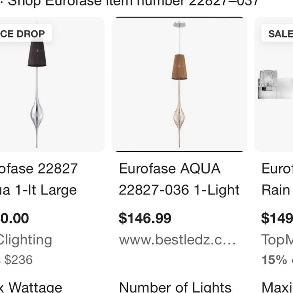The image size is (293, 293).
Task: Open the black-shade Aqua pendant product image
Action: 52,84
